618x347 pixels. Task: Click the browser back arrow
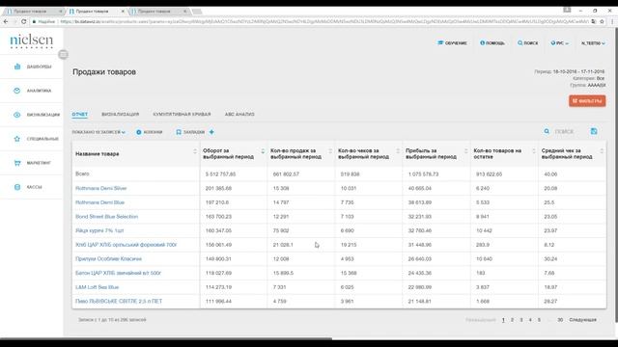(6, 21)
